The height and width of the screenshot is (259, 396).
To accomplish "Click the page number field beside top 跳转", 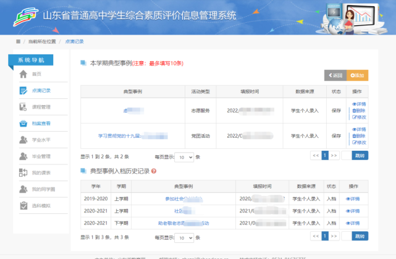I will [346, 156].
